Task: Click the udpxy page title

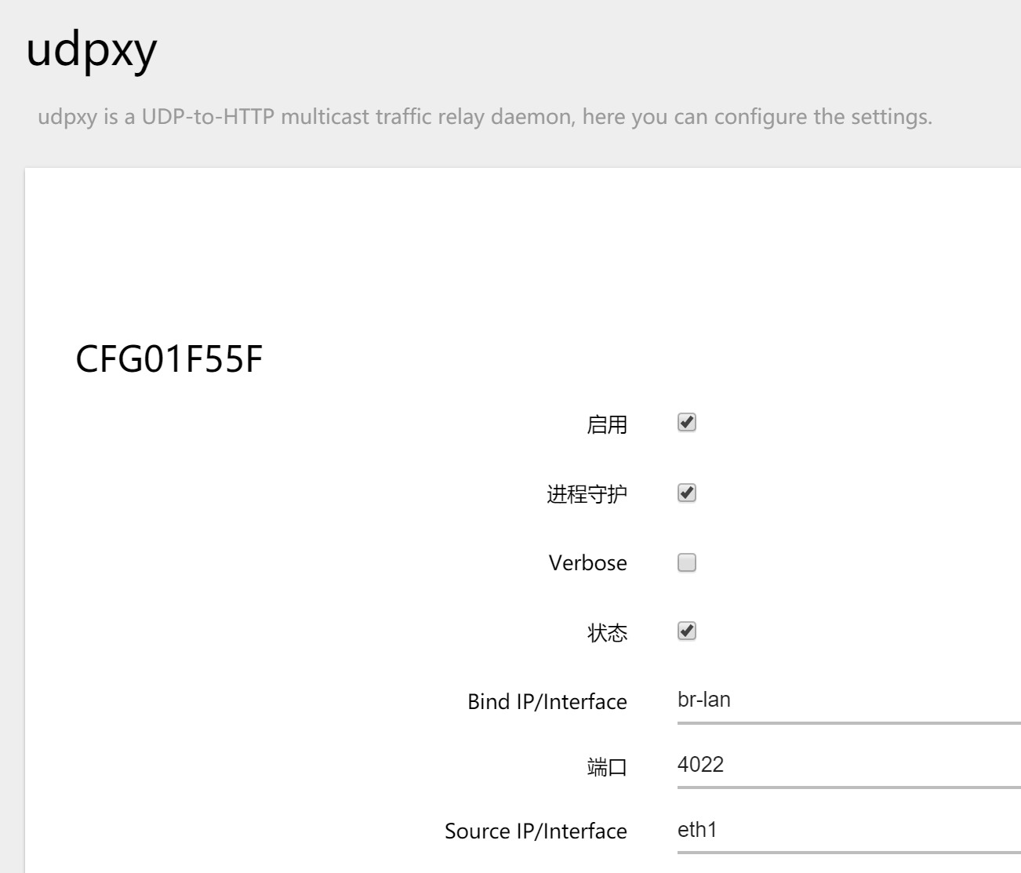Action: (92, 51)
